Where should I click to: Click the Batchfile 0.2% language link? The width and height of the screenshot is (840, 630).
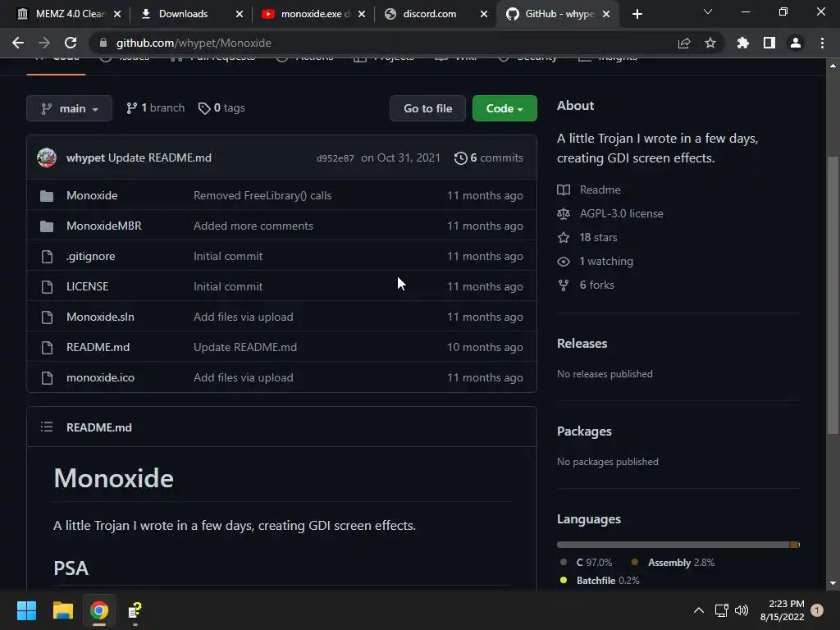pos(608,581)
